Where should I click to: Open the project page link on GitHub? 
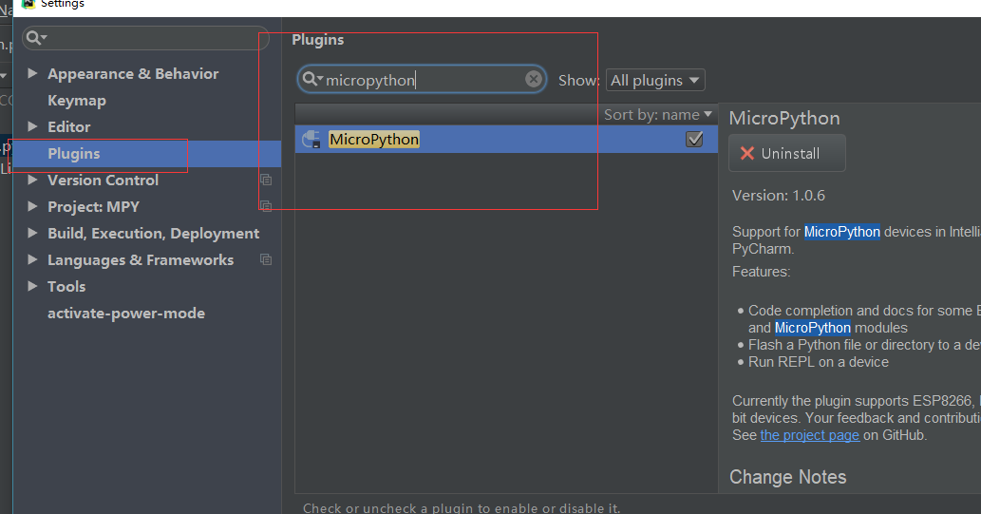coord(809,435)
